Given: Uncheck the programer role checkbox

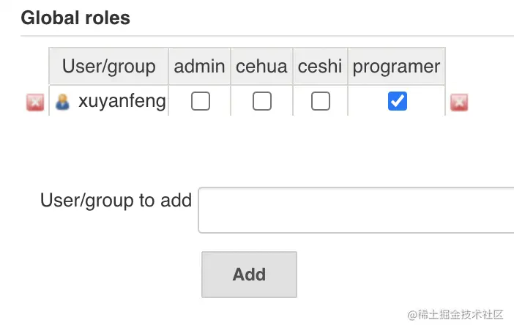Looking at the screenshot, I should point(397,101).
